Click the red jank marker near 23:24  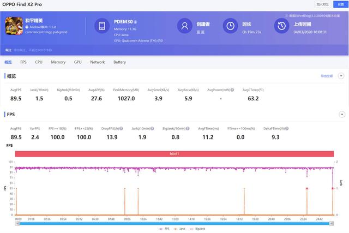click(x=307, y=189)
